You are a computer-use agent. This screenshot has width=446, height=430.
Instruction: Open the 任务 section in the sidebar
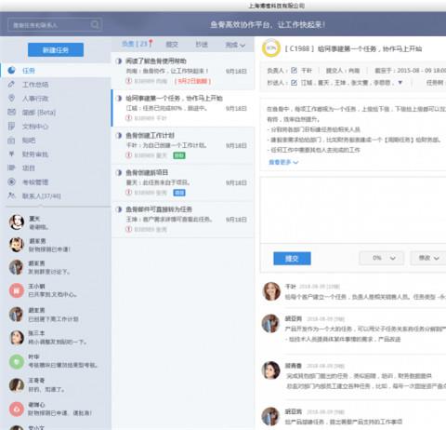point(55,71)
